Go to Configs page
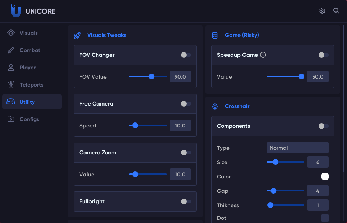Image resolution: width=347 pixels, height=223 pixels. click(x=29, y=119)
